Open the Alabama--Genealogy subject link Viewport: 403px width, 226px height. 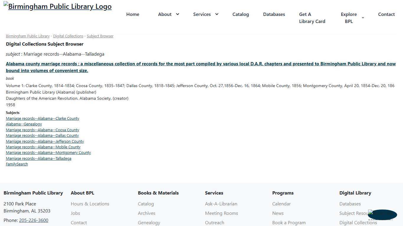tap(24, 124)
